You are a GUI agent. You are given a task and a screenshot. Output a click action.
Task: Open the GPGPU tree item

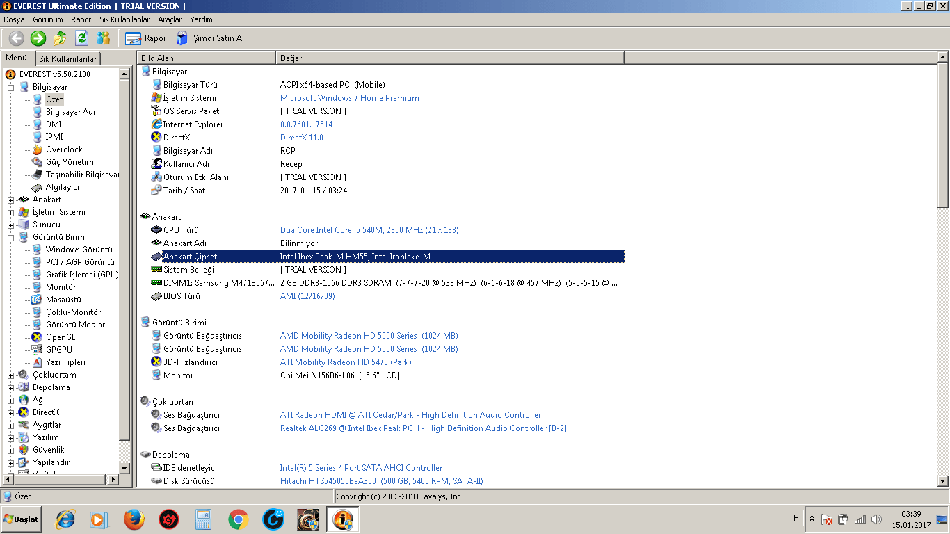(59, 350)
